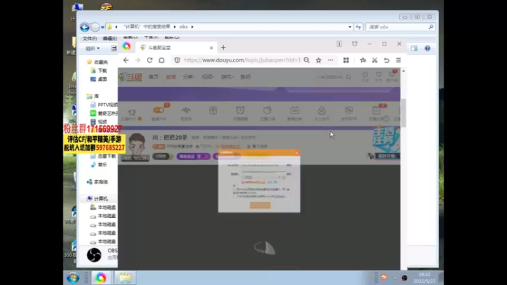The width and height of the screenshot is (507, 285).
Task: Click the purple pill button under streamer name
Action: (193, 156)
